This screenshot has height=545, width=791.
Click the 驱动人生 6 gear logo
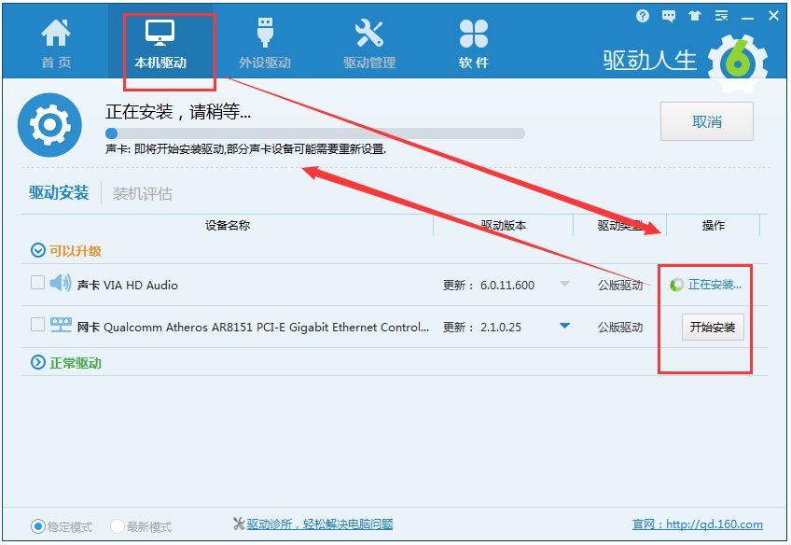pyautogui.click(x=738, y=63)
